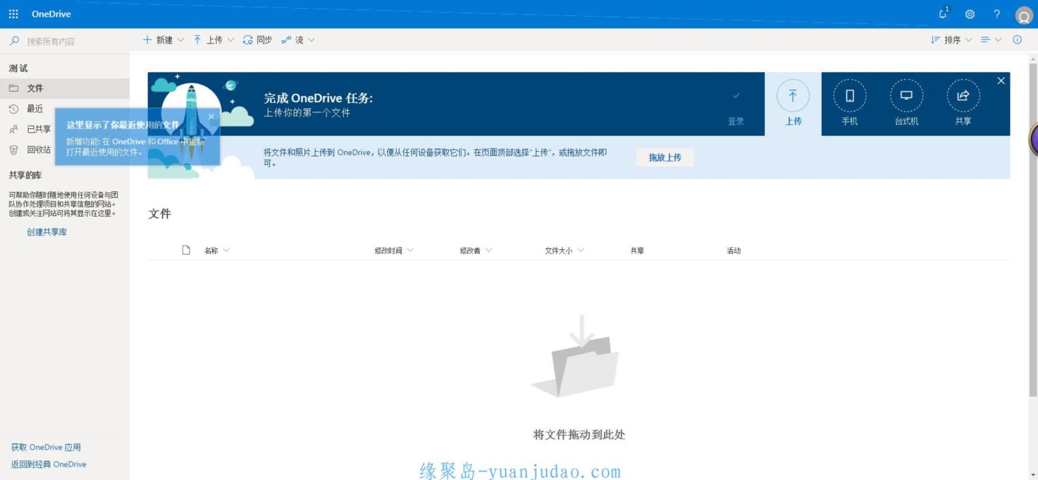Screen dimensions: 1038x480
Task: Click the scrollbar up arrow
Action: pos(1033,59)
